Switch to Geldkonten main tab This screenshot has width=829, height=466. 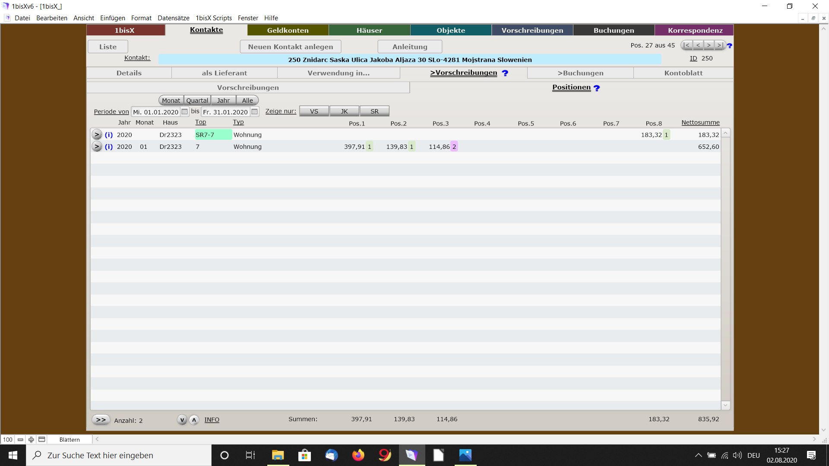pyautogui.click(x=288, y=30)
